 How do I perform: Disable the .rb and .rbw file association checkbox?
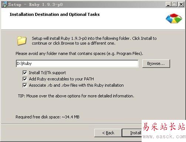click(x=25, y=85)
